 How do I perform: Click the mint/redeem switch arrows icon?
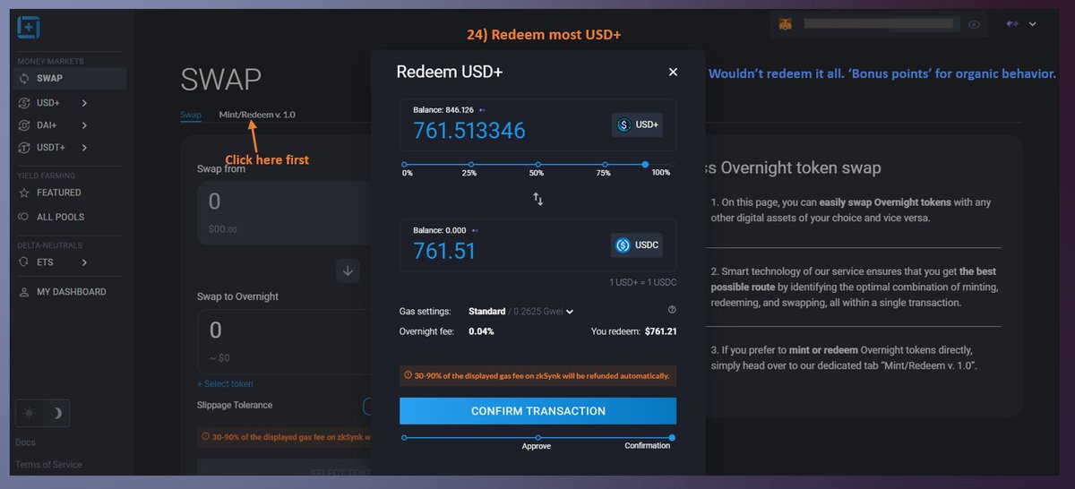pyautogui.click(x=538, y=199)
